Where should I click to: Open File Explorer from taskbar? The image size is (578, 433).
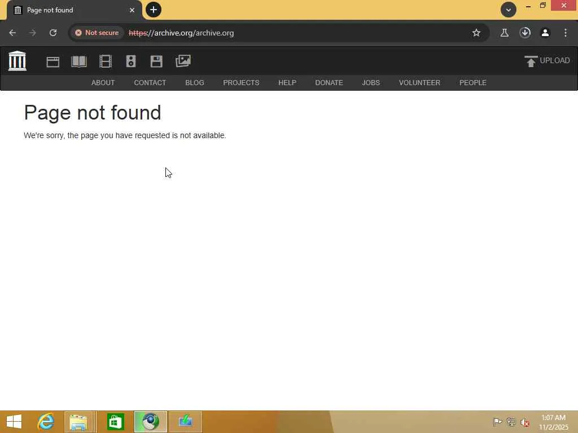[x=78, y=422]
